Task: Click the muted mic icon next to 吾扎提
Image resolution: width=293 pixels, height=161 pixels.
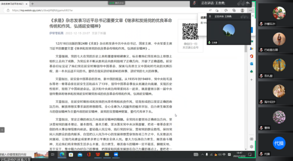Action: point(261,76)
